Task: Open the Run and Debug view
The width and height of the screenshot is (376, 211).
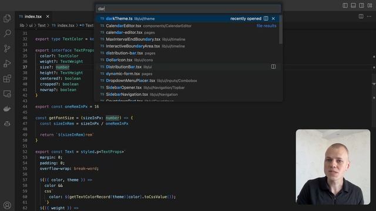Action: pyautogui.click(x=7, y=64)
